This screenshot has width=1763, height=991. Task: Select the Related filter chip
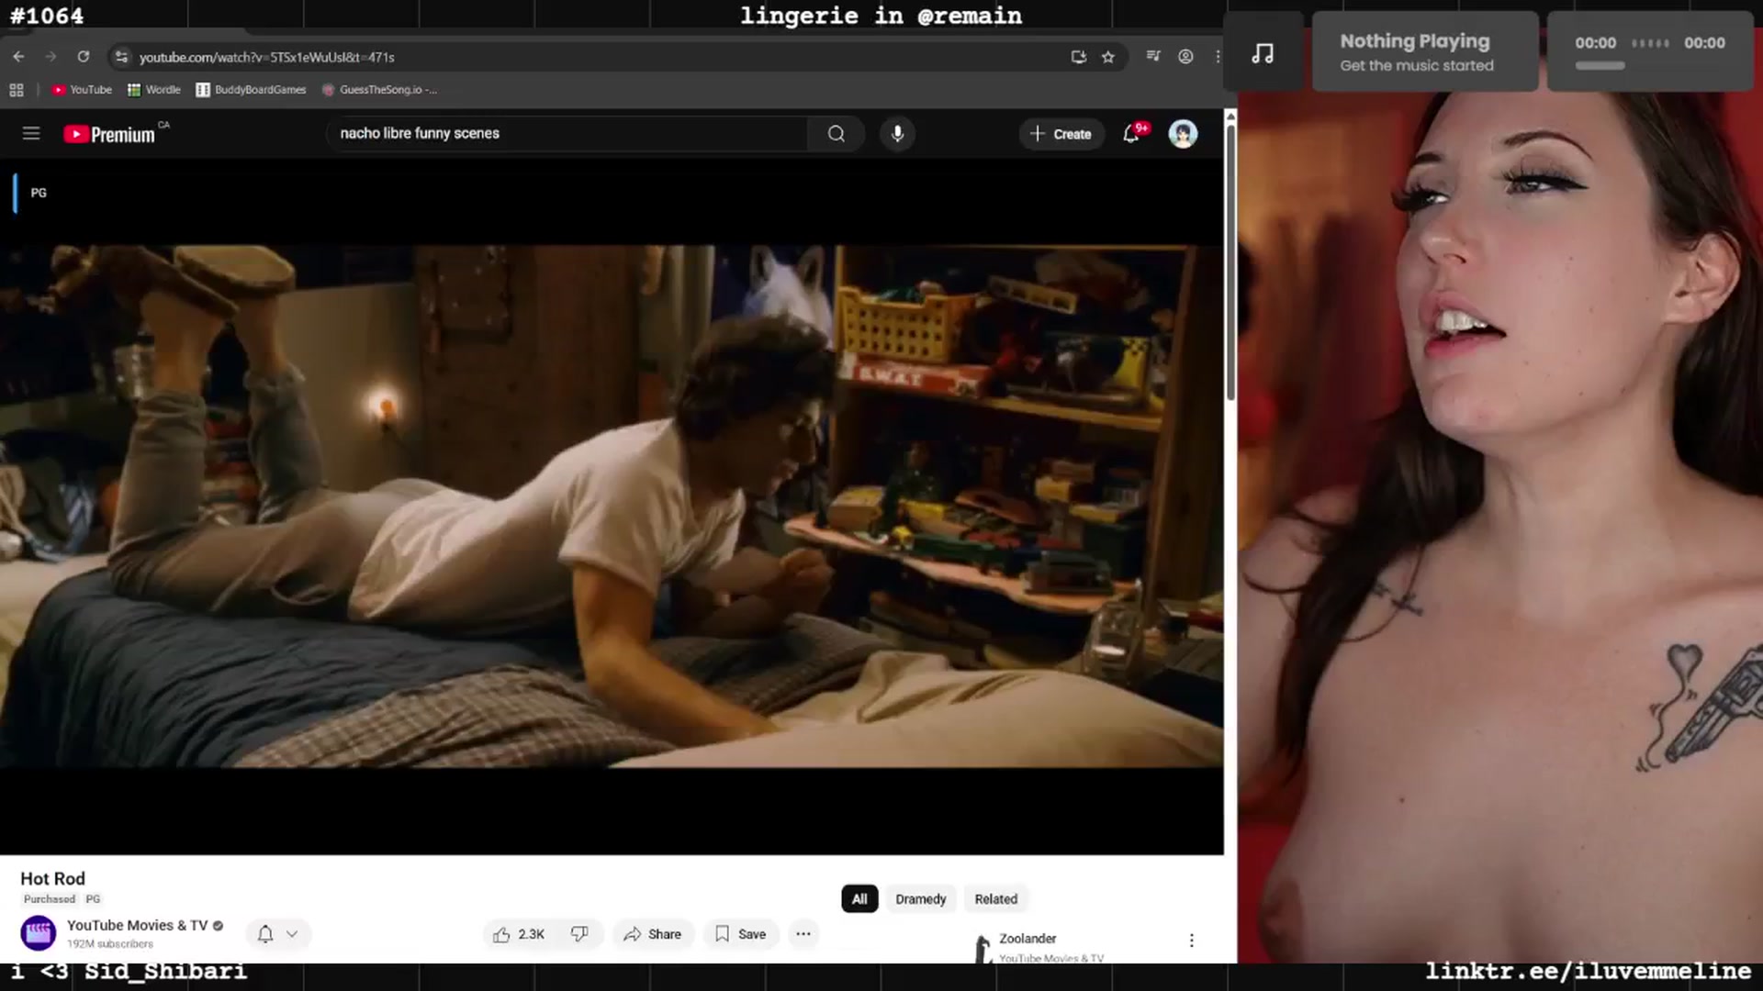(996, 899)
